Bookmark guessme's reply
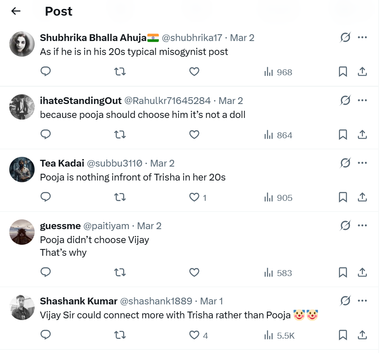 (x=343, y=273)
